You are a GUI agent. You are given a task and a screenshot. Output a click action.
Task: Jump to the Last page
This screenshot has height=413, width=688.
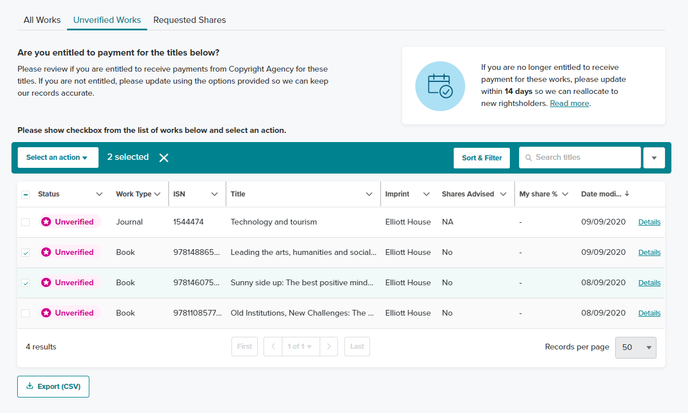357,347
